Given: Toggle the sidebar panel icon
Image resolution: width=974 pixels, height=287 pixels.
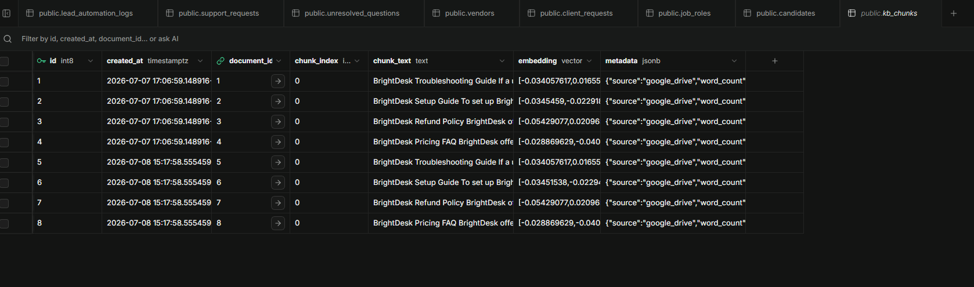Looking at the screenshot, I should point(6,13).
